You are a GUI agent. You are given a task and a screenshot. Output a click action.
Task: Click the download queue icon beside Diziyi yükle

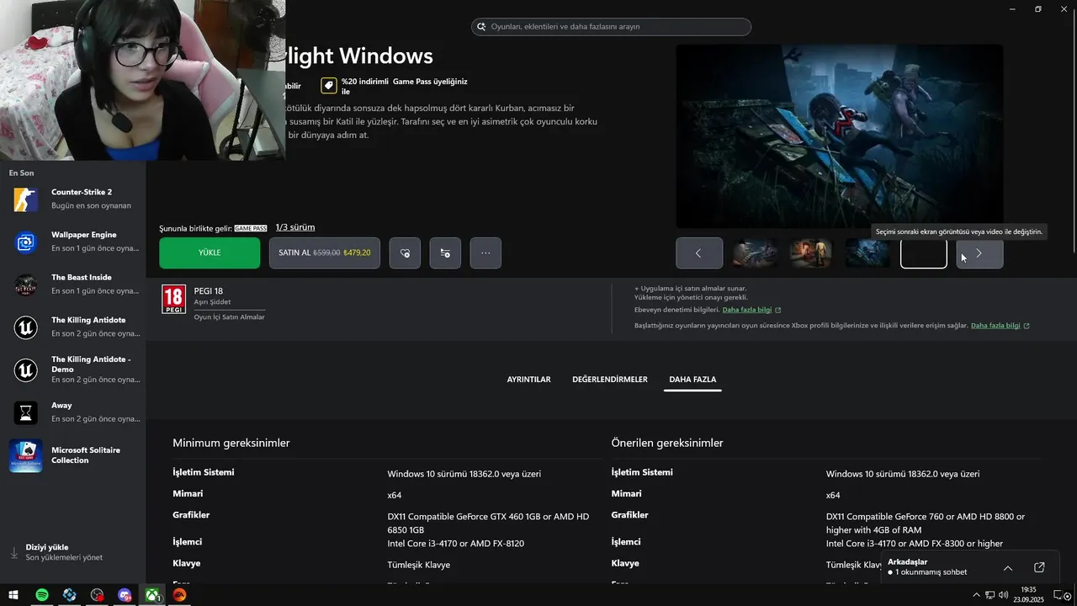tap(13, 553)
